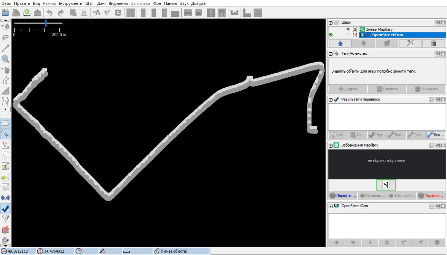Detach the OpenStreetCam panel into a window
This screenshot has height=255, width=447.
437,206
